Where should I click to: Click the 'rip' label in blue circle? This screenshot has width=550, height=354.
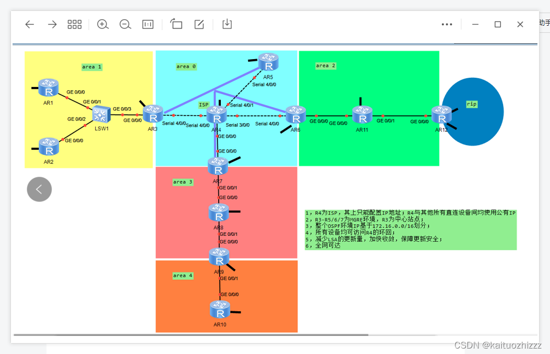472,104
